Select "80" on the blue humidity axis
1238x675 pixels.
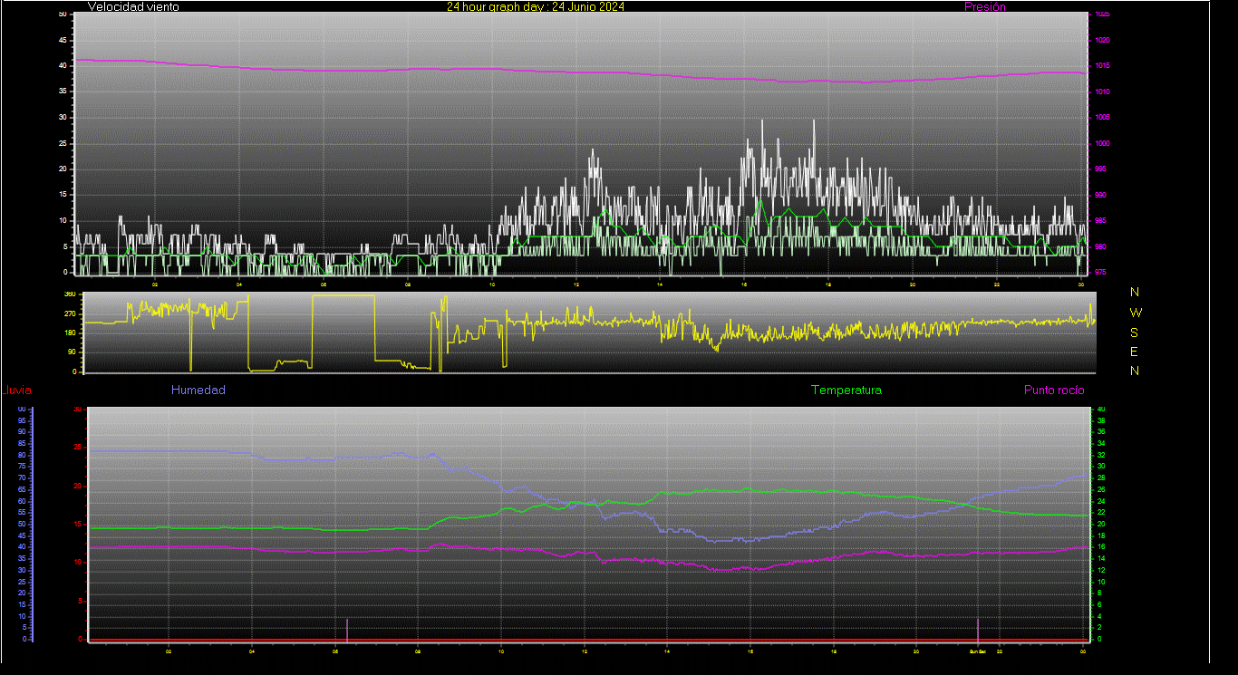coord(22,455)
